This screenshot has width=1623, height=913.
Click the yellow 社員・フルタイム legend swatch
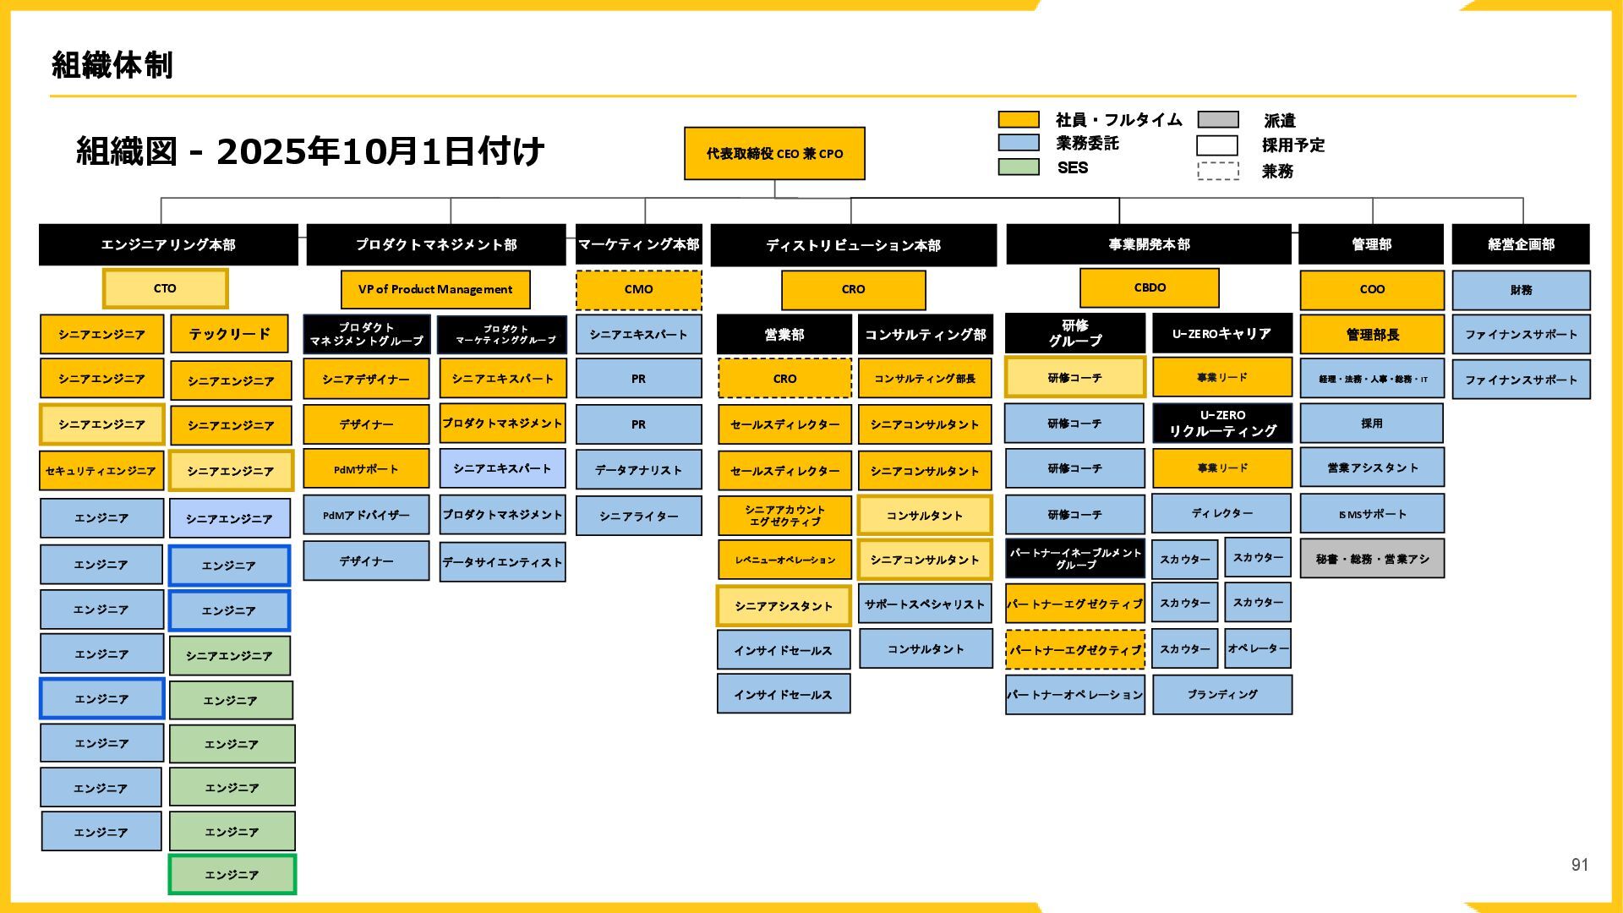click(1018, 120)
